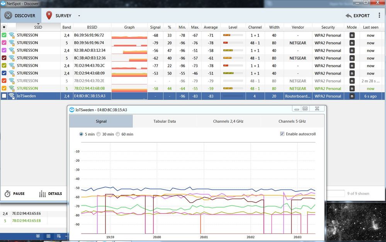This screenshot has height=242, width=386.
Task: Open the Channels 2,4 GHz tab
Action: point(228,121)
